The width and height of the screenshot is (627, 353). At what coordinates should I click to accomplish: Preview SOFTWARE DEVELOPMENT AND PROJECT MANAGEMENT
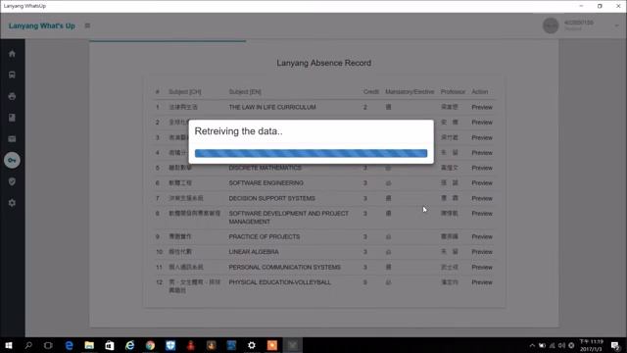pyautogui.click(x=482, y=214)
